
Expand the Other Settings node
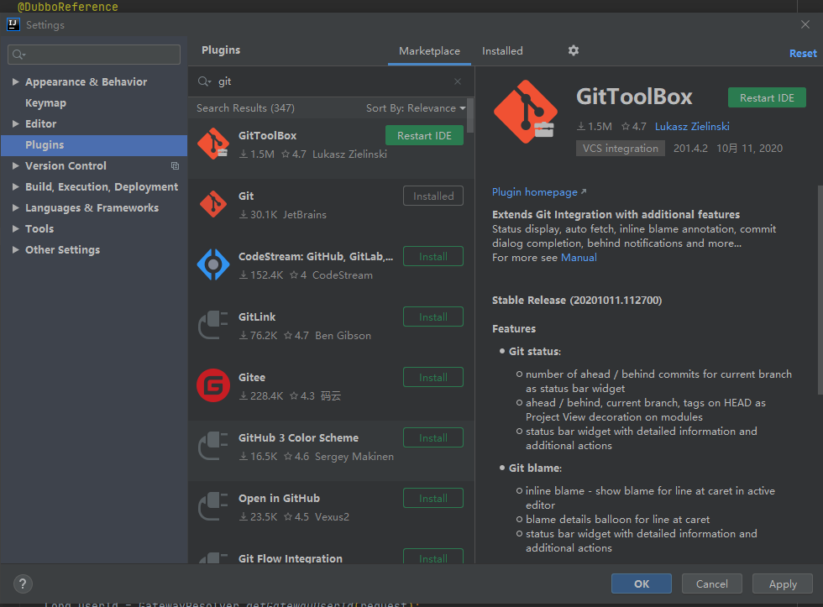(x=15, y=249)
